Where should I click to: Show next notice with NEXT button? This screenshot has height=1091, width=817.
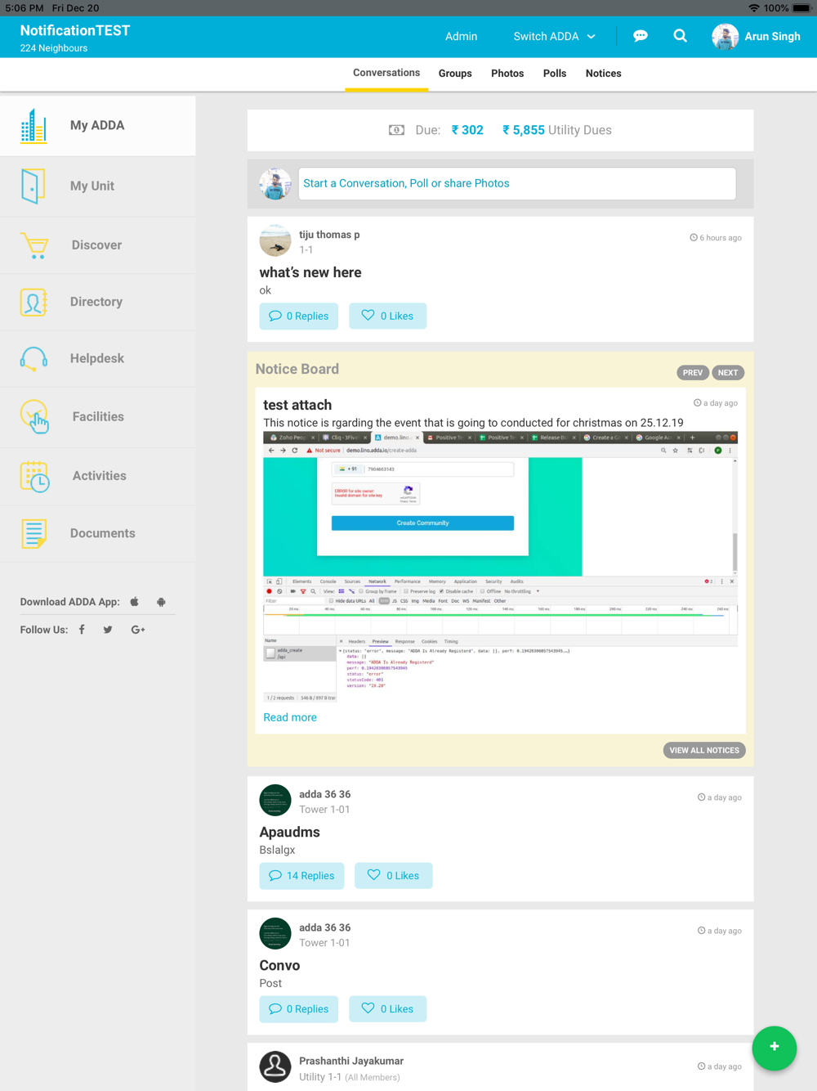(x=728, y=373)
